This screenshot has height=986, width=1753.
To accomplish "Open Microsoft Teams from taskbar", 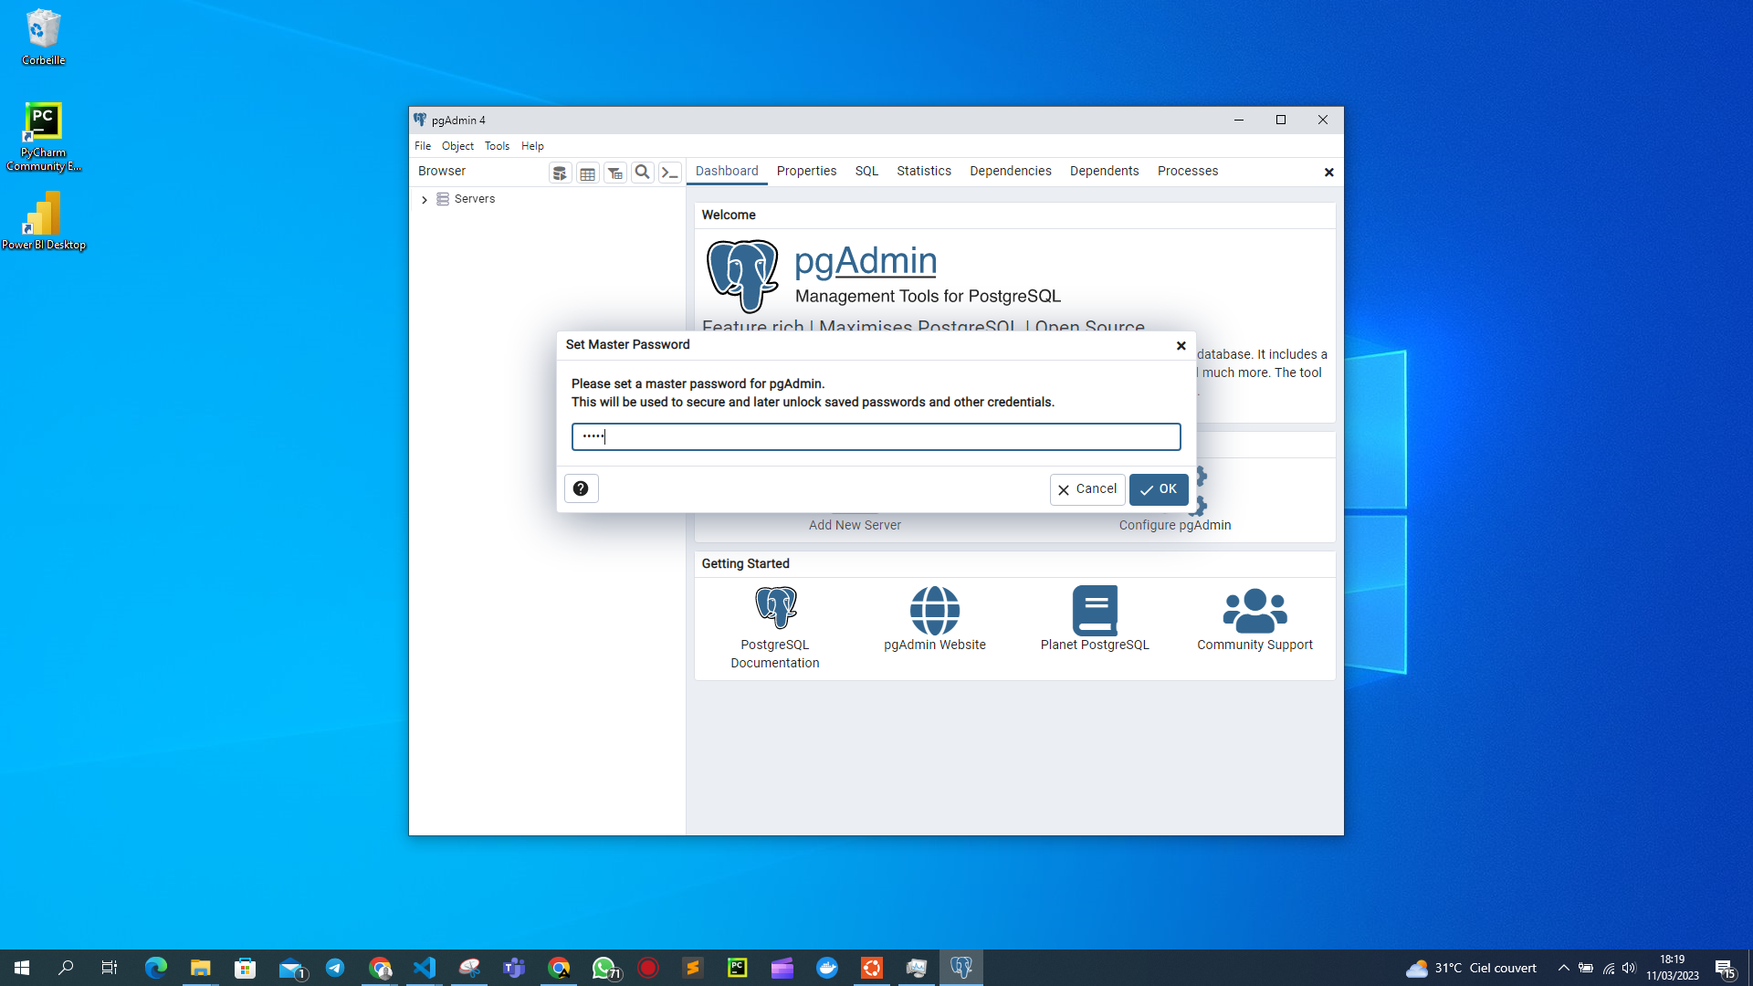I will [x=514, y=968].
